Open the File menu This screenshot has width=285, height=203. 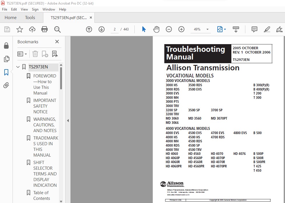pyautogui.click(x=5, y=9)
